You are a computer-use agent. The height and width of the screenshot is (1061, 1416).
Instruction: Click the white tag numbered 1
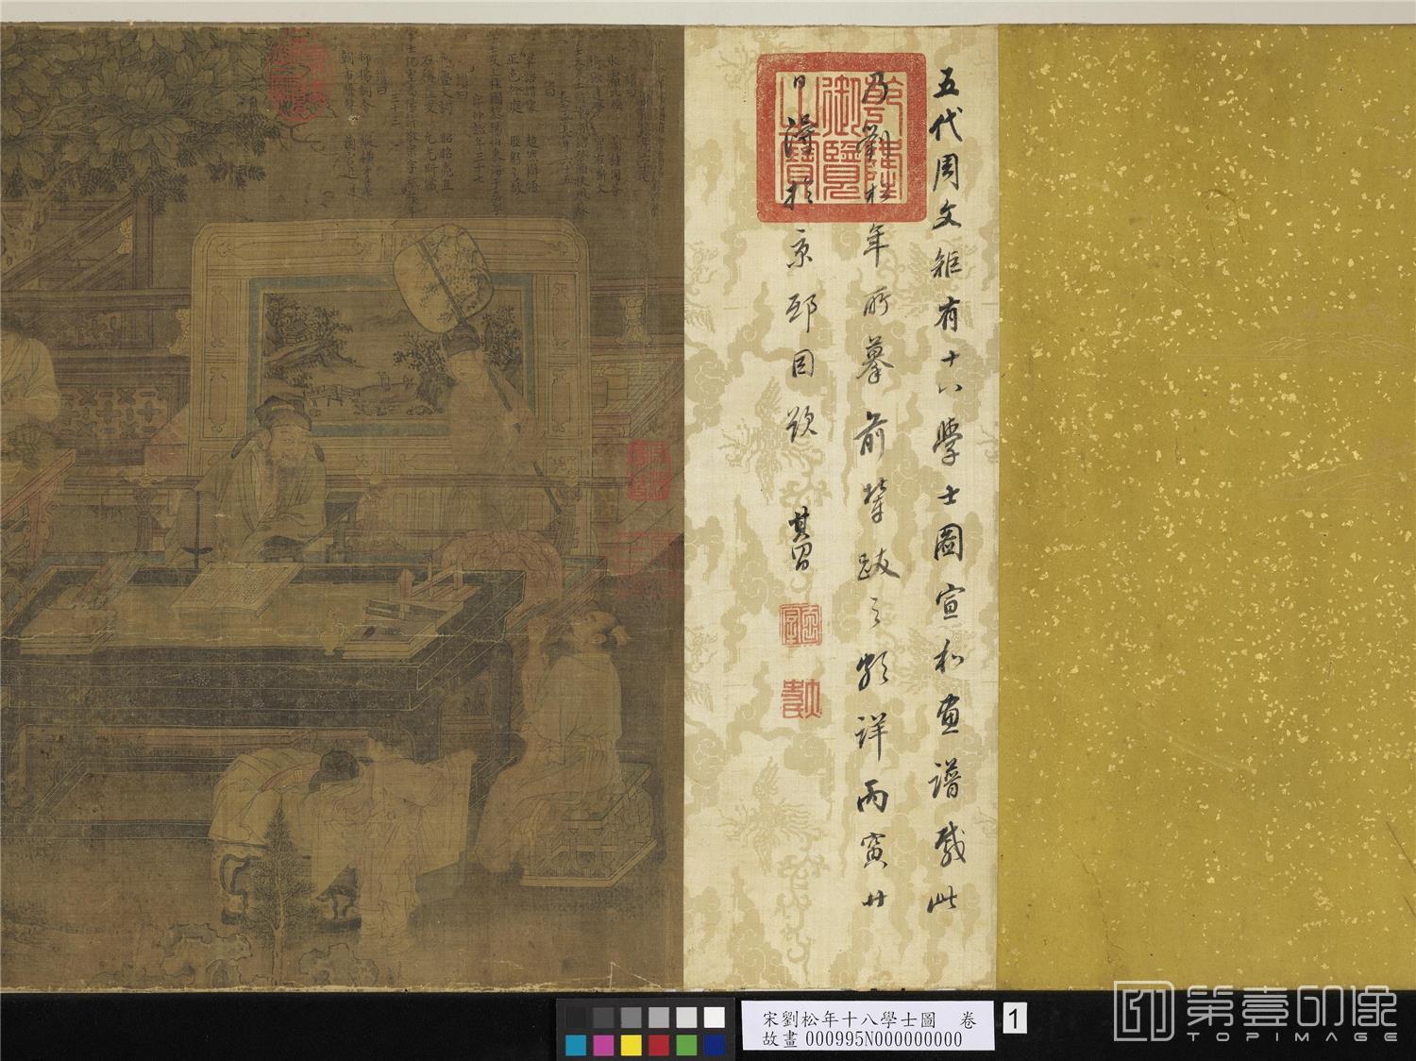click(x=1015, y=1018)
